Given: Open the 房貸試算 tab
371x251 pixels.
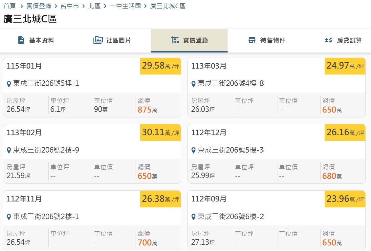Looking at the screenshot, I should pos(343,40).
